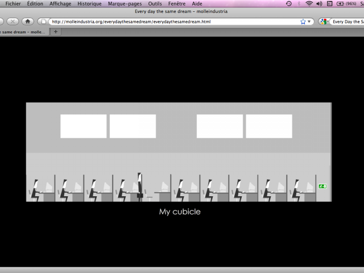This screenshot has height=273, width=364.
Task: Click the standing character in the office
Action: click(139, 185)
